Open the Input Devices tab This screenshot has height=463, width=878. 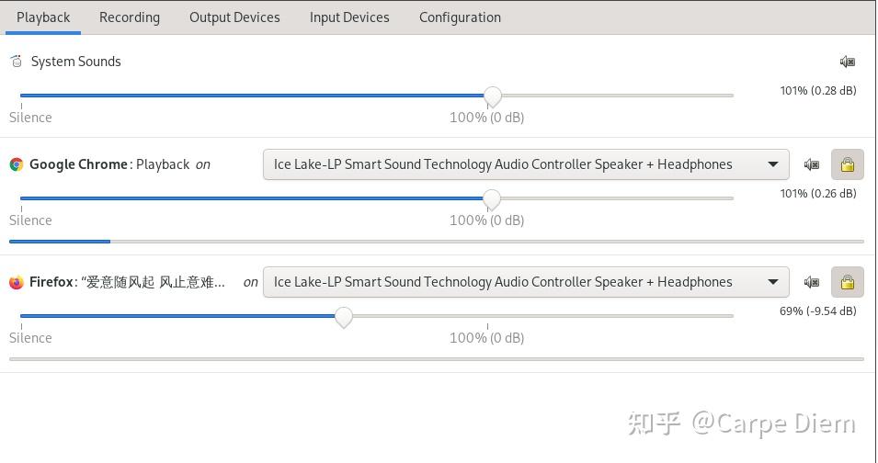point(349,17)
